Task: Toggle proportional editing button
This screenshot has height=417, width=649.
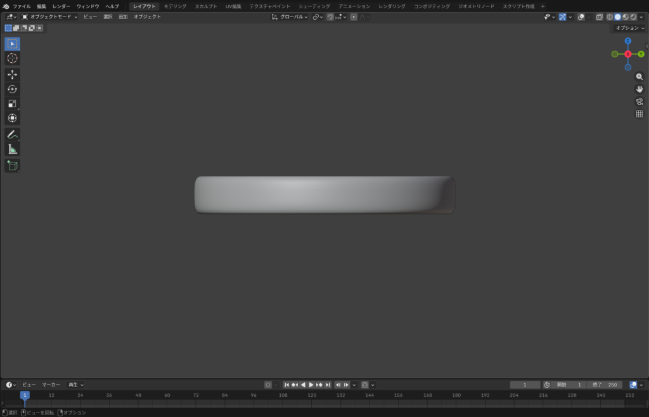Action: 354,17
